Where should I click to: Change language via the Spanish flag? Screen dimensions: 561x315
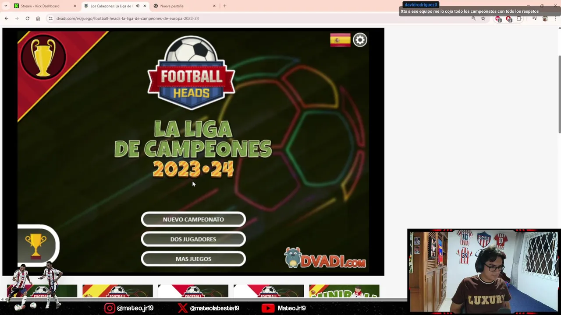[340, 40]
